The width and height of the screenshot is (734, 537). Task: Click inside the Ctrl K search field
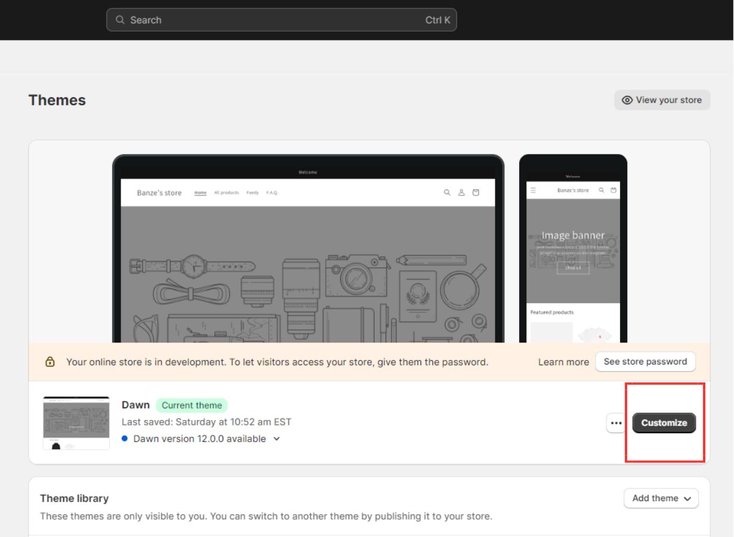pos(282,20)
